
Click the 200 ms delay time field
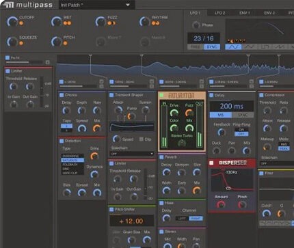[232, 107]
